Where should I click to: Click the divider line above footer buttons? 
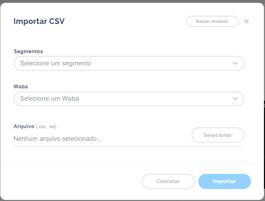pos(132,163)
